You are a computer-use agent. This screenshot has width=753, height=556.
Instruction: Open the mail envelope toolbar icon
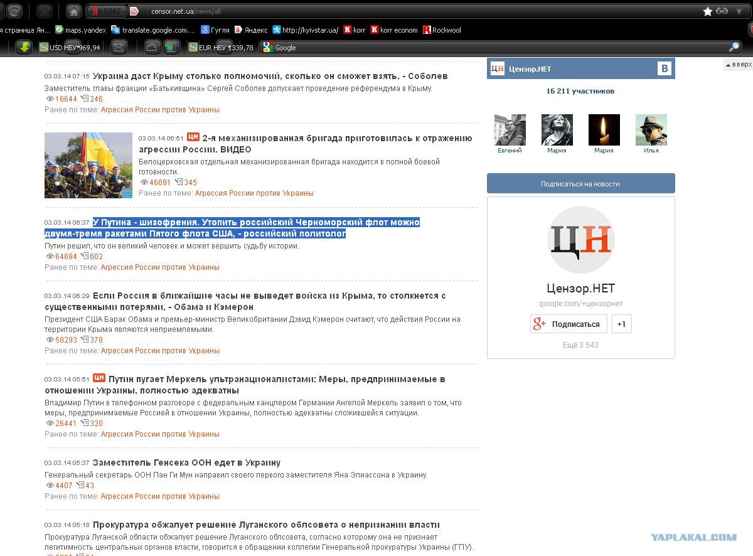point(119,47)
